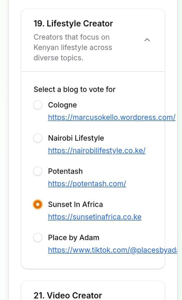
Task: Visit the potentash.com link
Action: click(x=87, y=184)
